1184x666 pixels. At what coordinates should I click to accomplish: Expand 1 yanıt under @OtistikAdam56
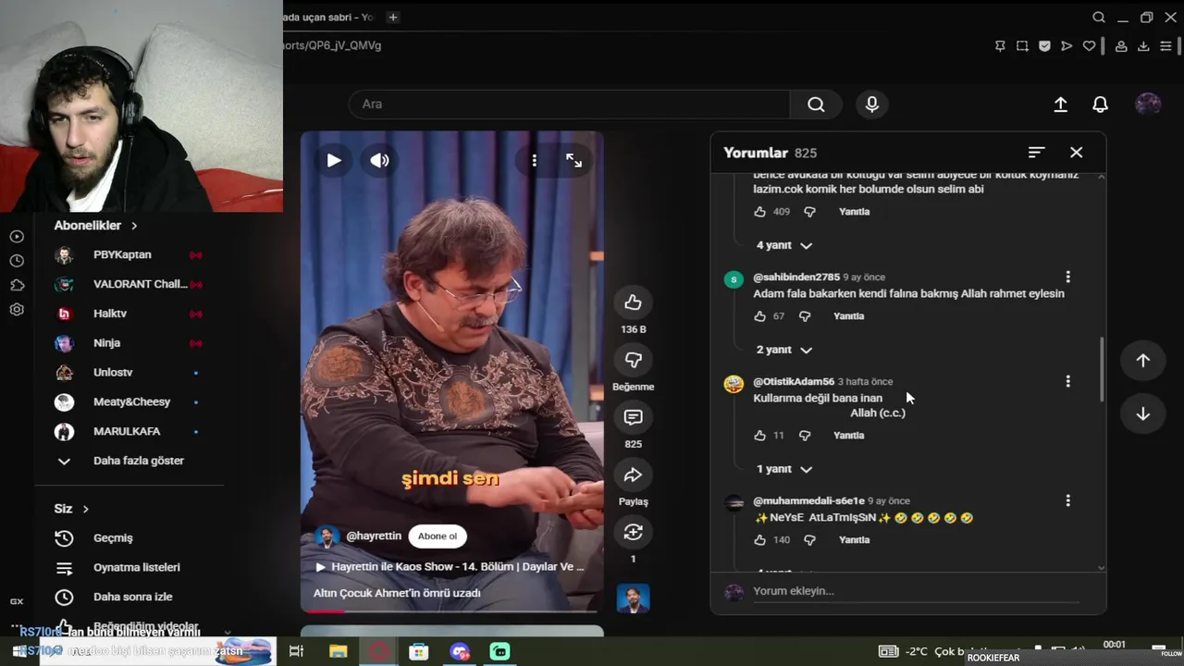[783, 469]
